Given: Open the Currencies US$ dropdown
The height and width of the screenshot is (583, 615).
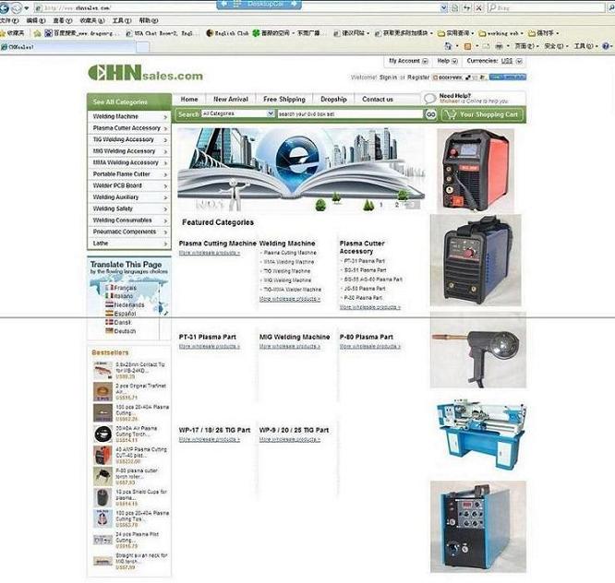Looking at the screenshot, I should (494, 61).
